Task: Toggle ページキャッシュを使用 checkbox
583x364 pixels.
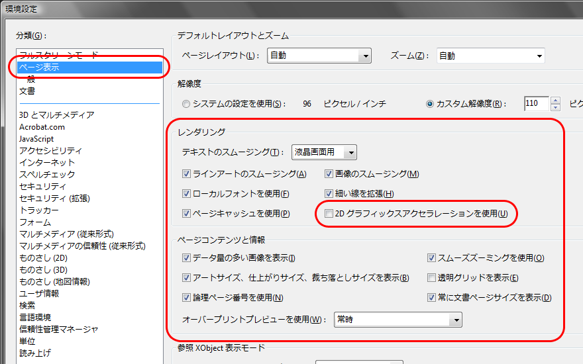Action: [186, 214]
